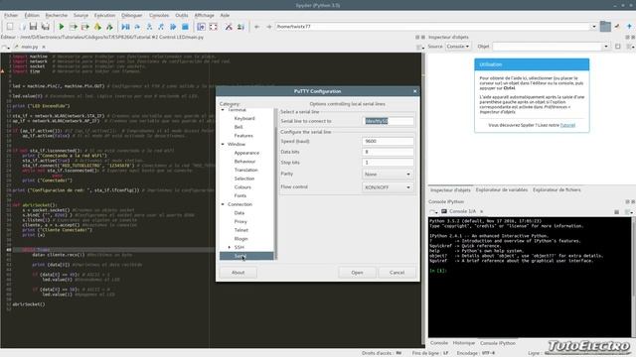Open the Déboguer menu

point(132,16)
